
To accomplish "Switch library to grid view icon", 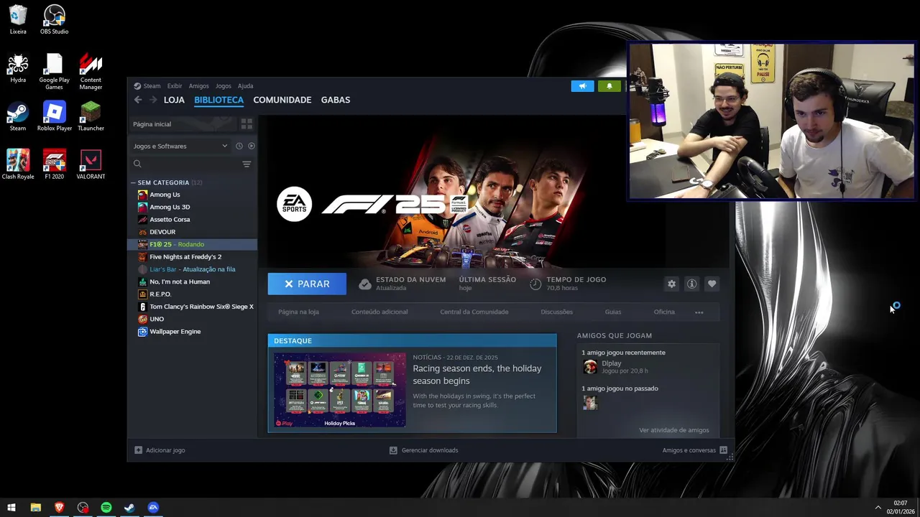I will pos(247,124).
